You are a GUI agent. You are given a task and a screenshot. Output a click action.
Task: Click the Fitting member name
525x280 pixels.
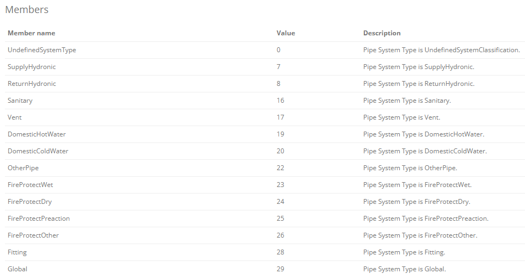pos(17,252)
